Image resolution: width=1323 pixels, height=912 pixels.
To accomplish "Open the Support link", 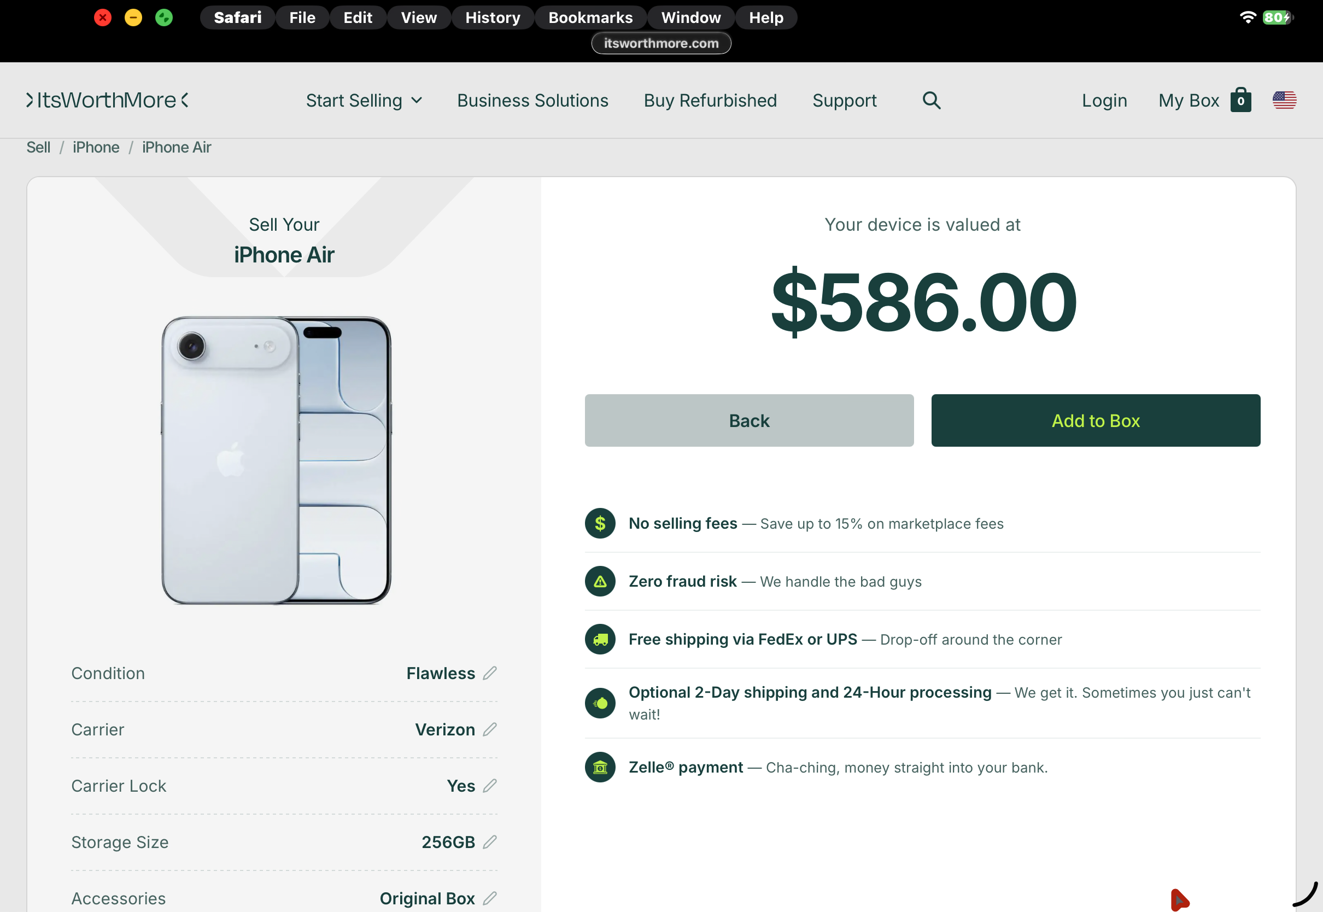I will (x=844, y=101).
